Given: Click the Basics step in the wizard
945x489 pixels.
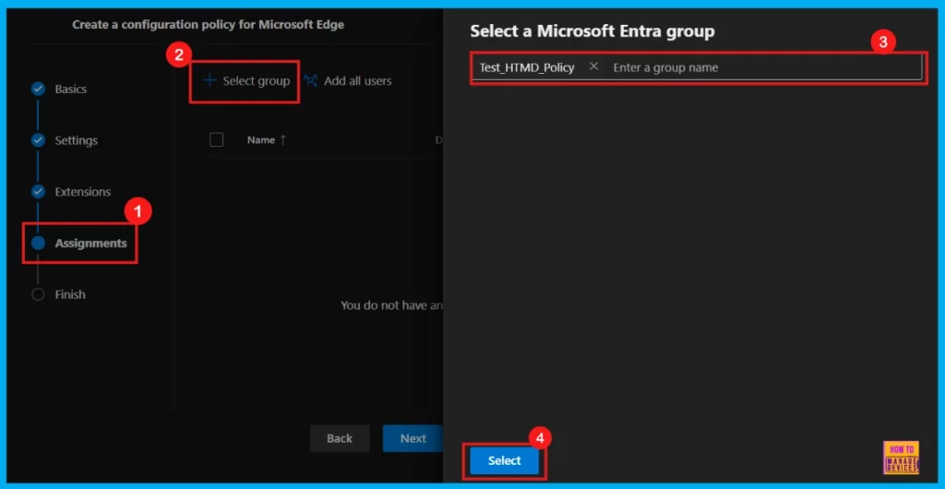Looking at the screenshot, I should (70, 89).
